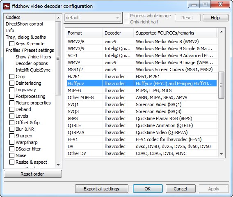Check the Logoaway filter box
The image size is (233, 197).
pyautogui.click(x=12, y=90)
